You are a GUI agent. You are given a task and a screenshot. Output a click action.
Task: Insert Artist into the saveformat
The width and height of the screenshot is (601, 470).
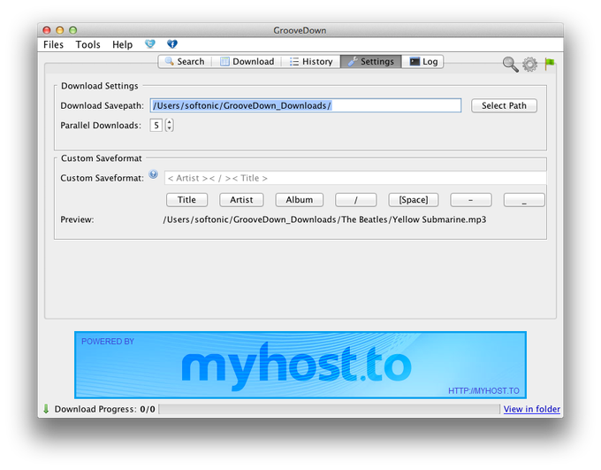tap(241, 200)
